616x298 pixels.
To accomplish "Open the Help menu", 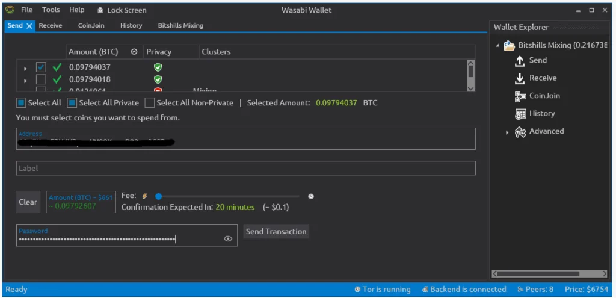I will coord(76,10).
